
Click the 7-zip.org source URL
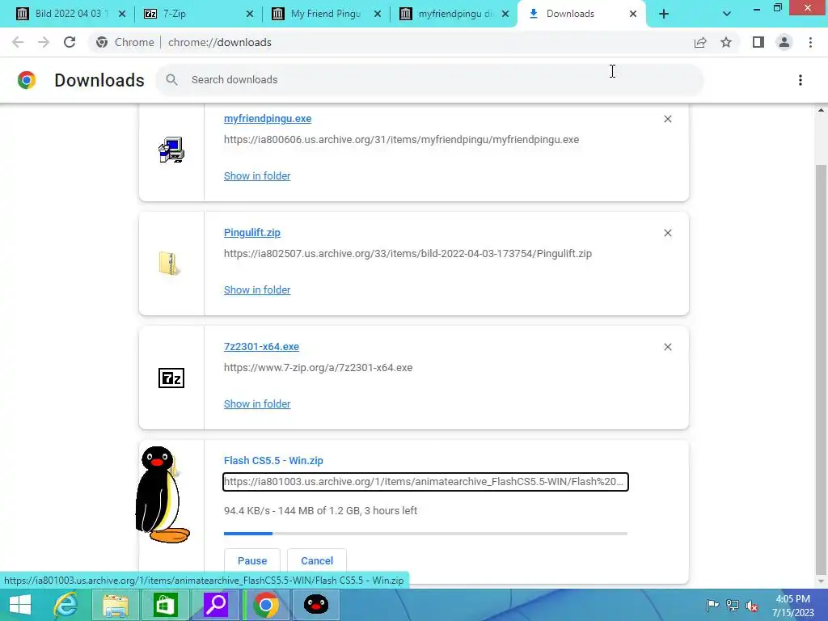tap(318, 368)
